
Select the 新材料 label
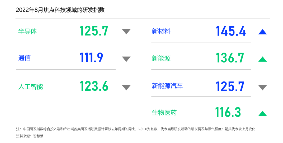(x=161, y=32)
